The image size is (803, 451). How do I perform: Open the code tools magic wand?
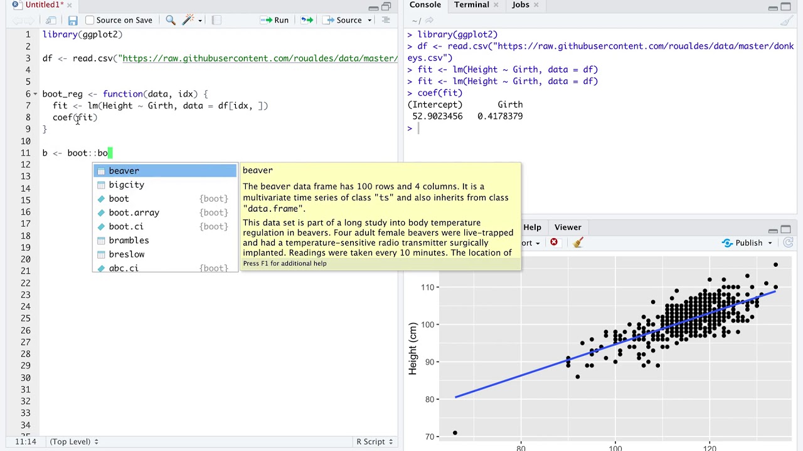tap(188, 20)
